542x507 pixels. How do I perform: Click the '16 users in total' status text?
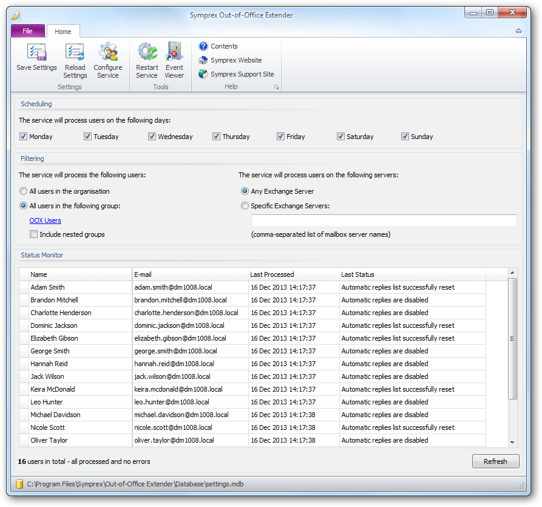84,461
